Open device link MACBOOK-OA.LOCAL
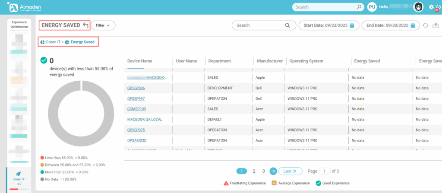Image resolution: width=442 pixels, height=193 pixels. (x=145, y=119)
